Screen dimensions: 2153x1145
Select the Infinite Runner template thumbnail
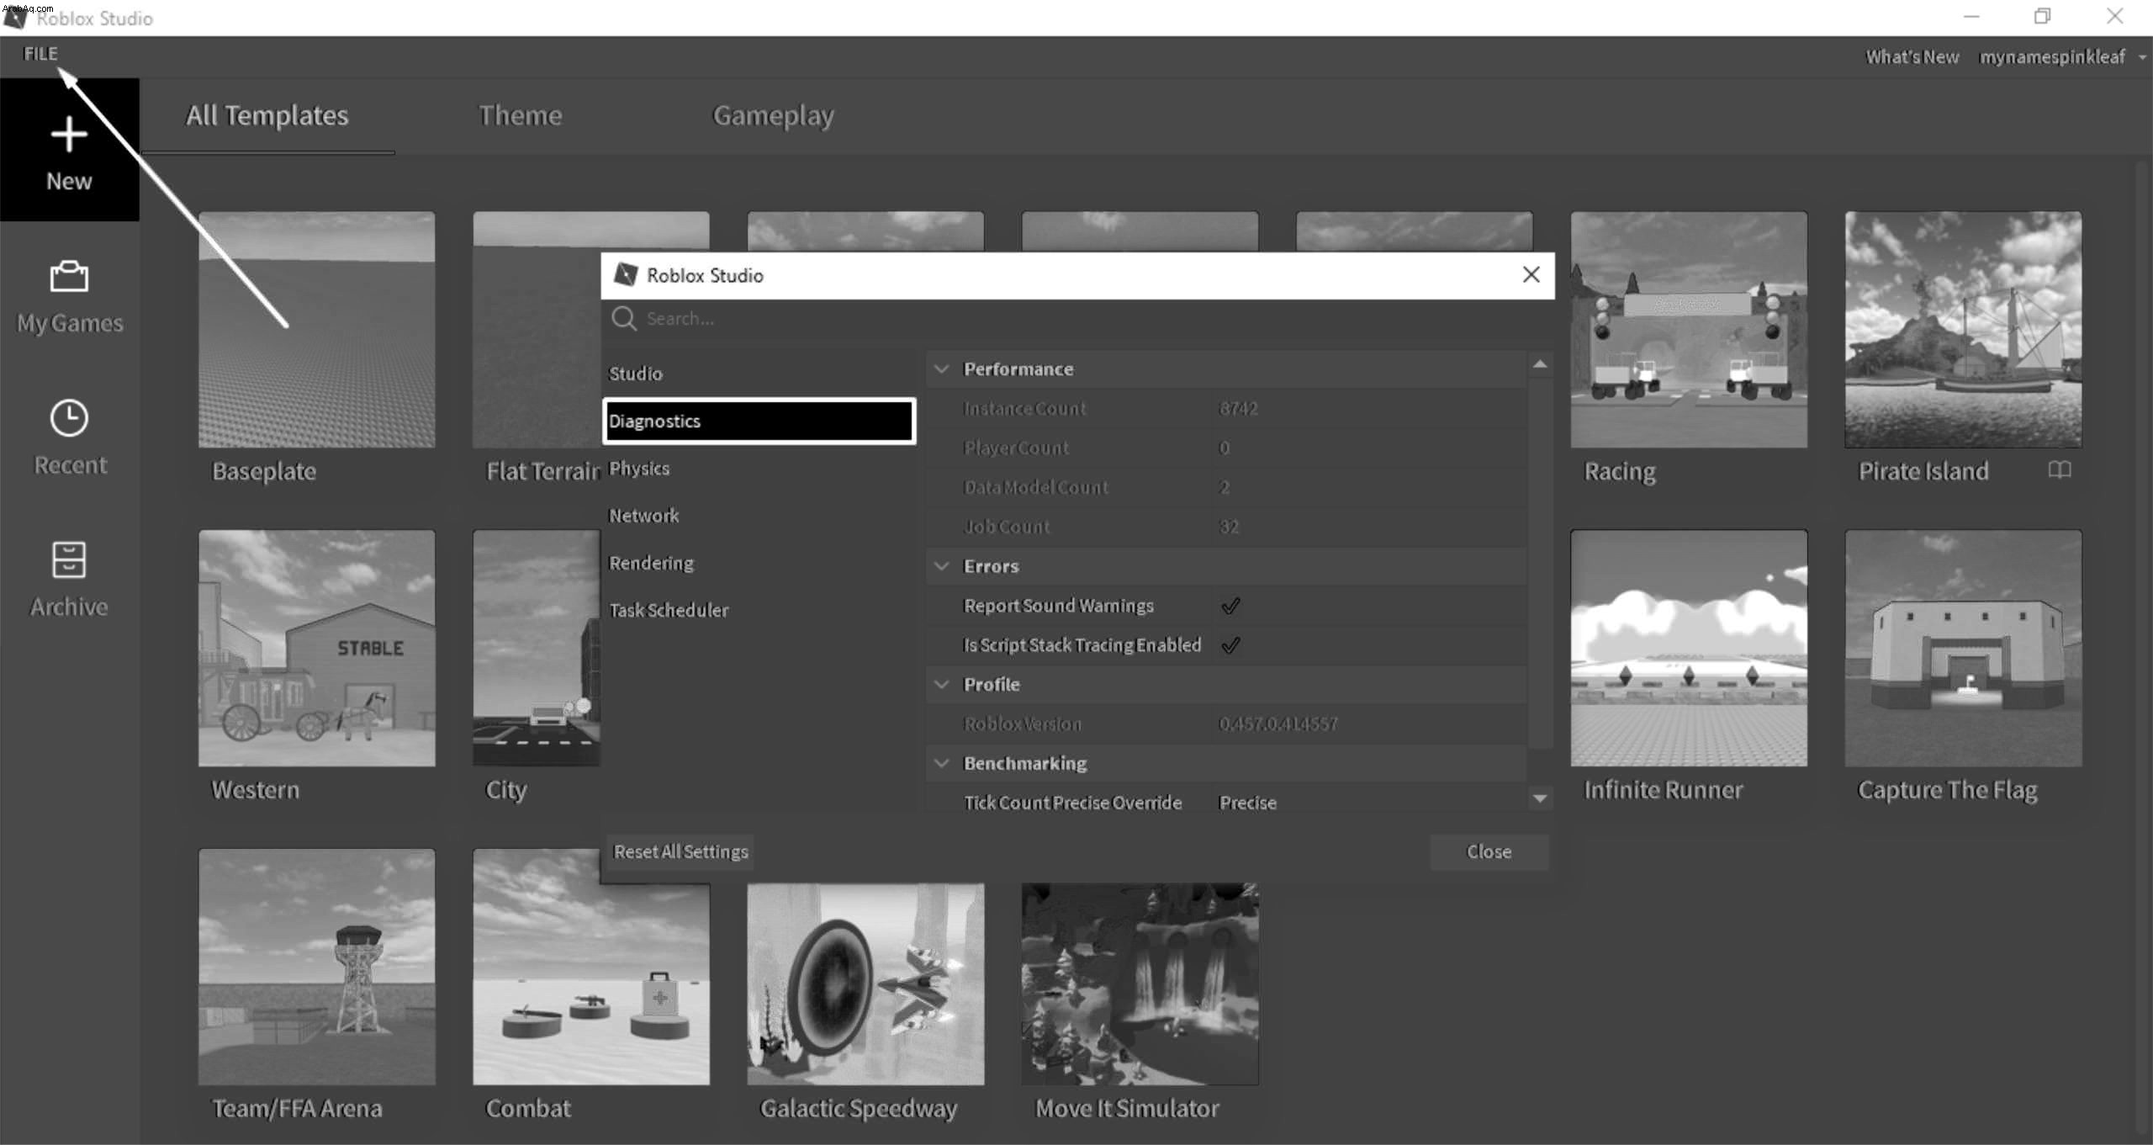click(1689, 648)
